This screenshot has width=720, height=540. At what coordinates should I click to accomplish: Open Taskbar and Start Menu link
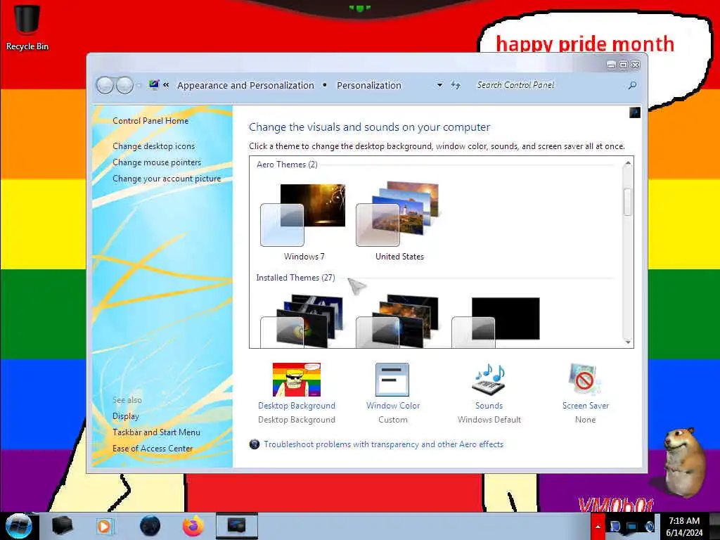156,432
